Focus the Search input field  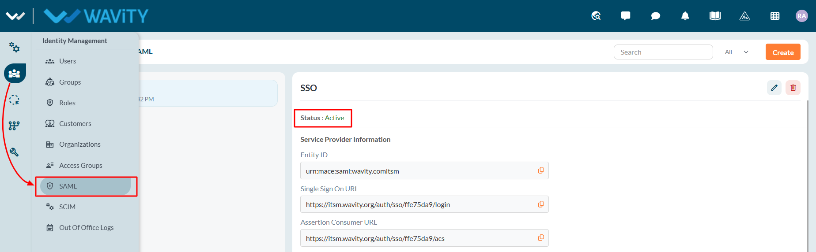tap(663, 52)
